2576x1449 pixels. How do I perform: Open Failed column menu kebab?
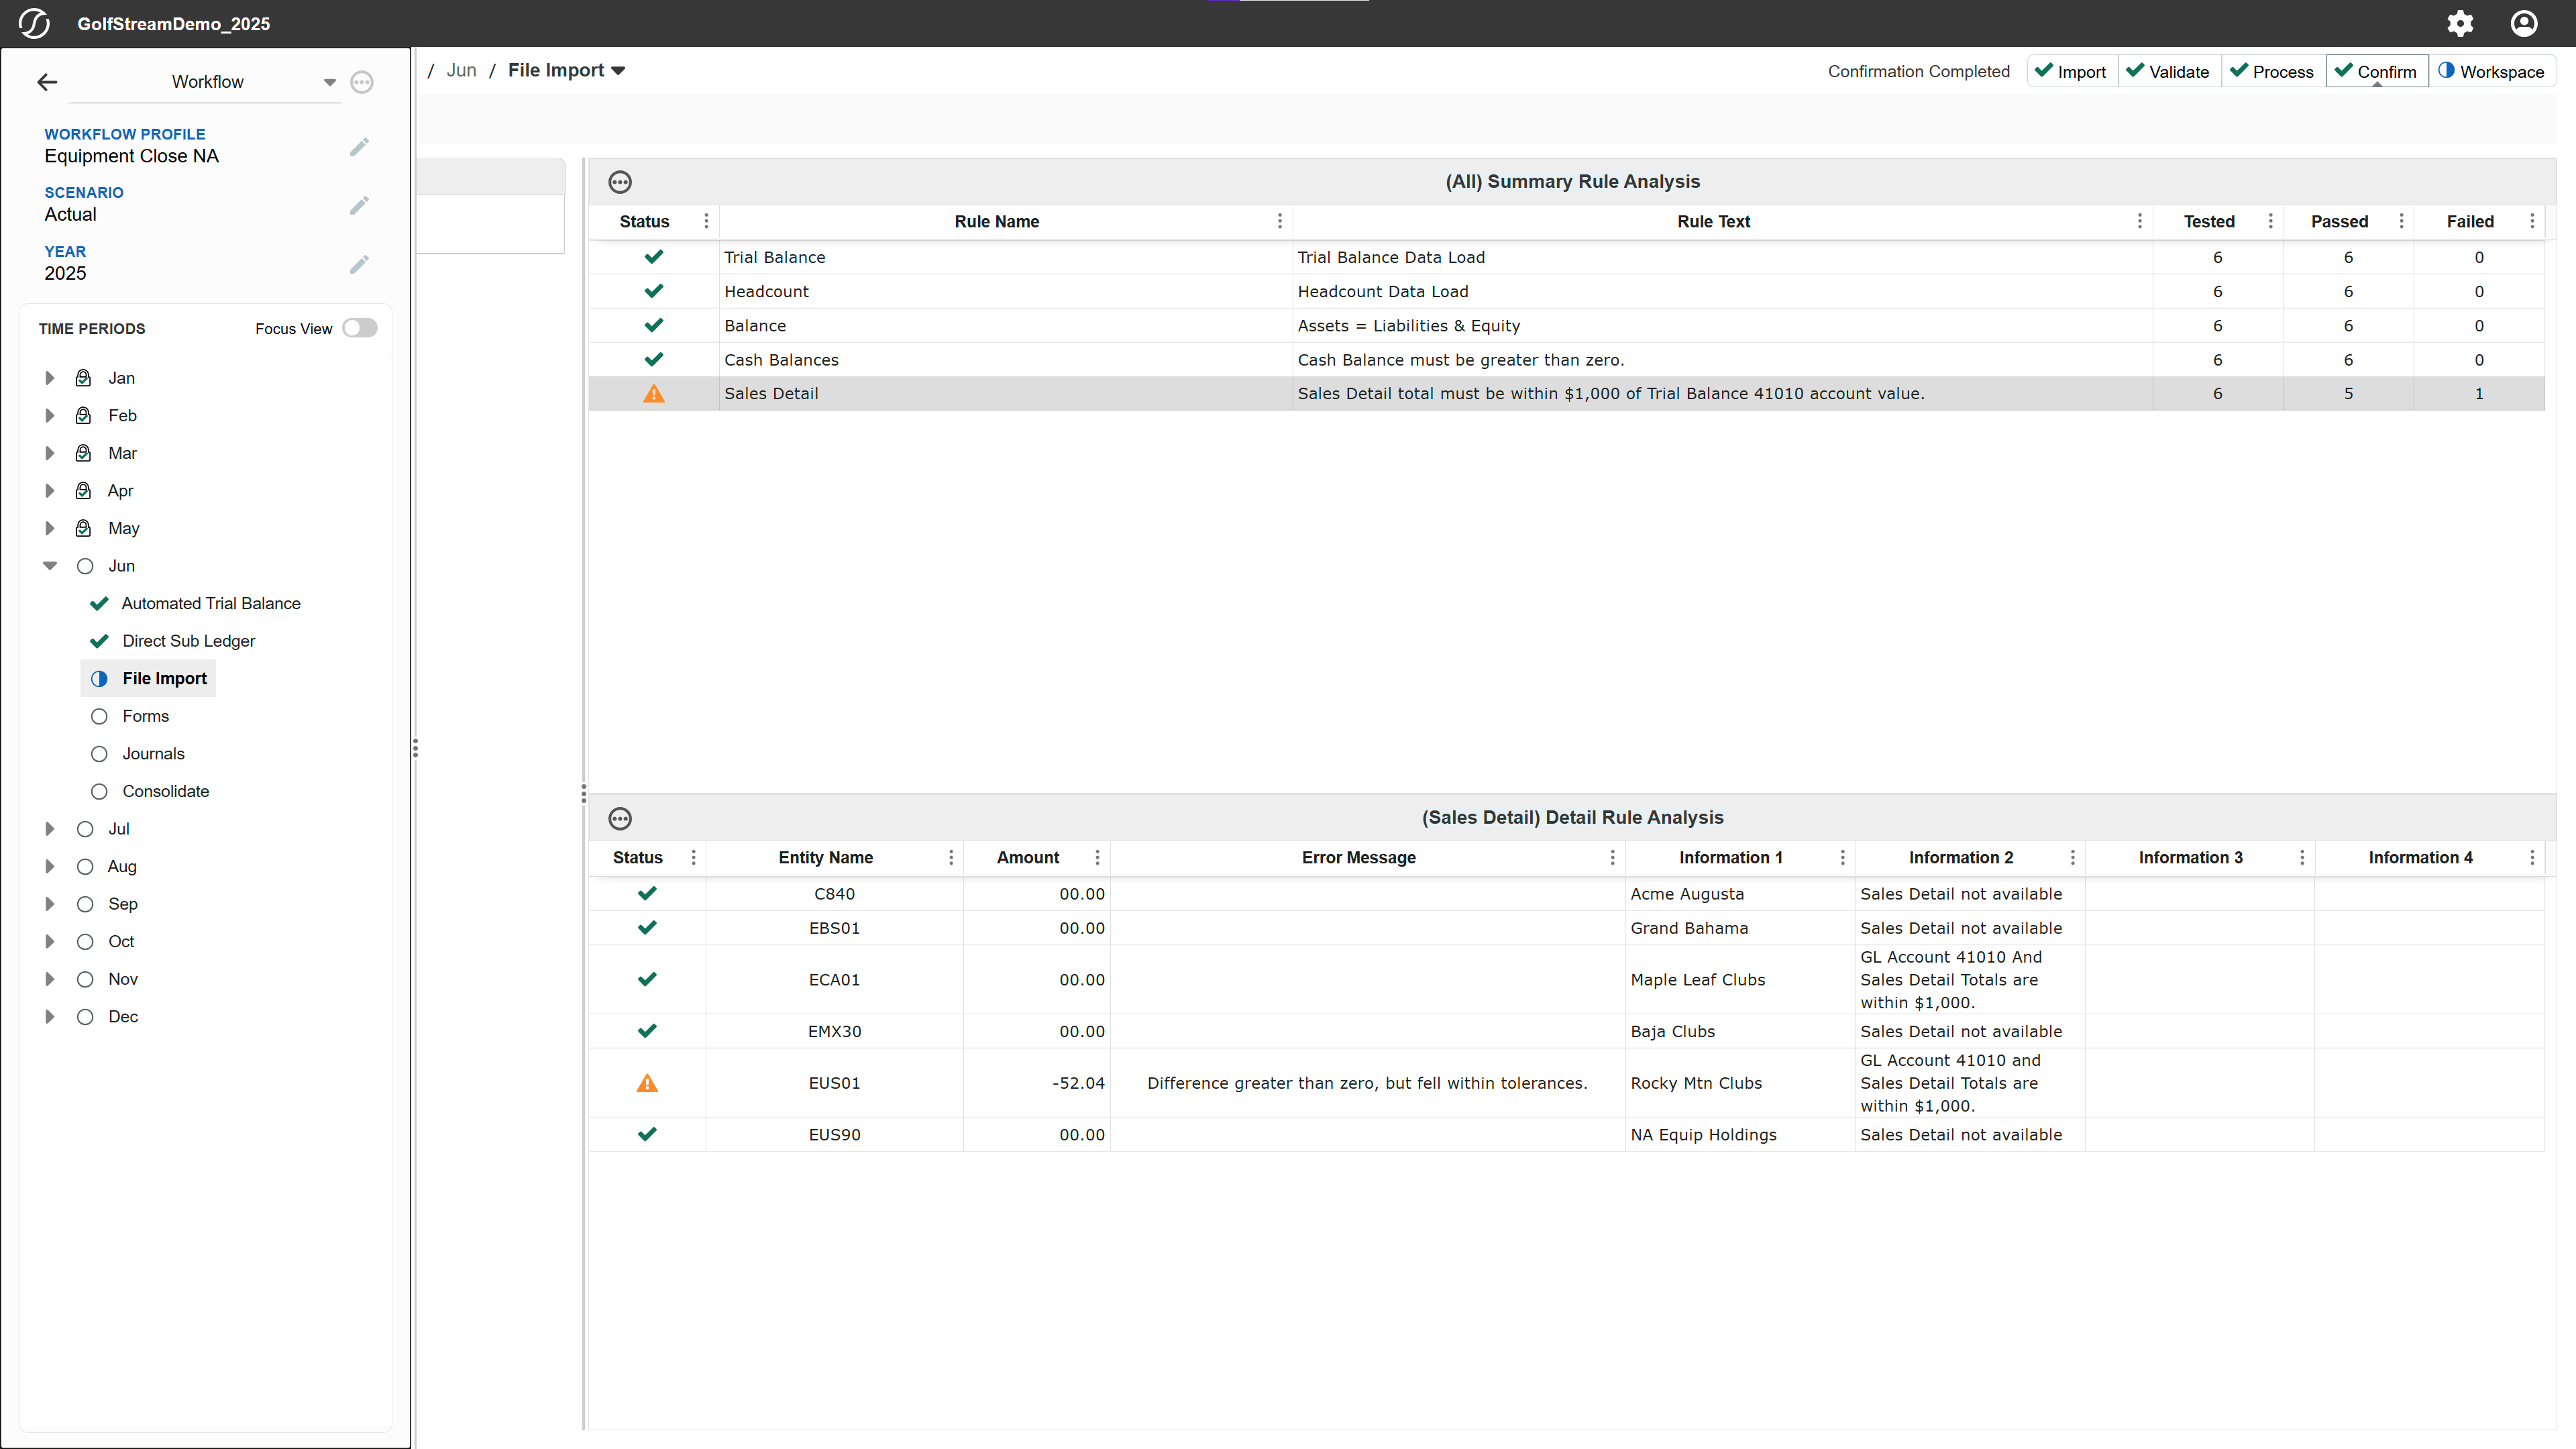2532,221
